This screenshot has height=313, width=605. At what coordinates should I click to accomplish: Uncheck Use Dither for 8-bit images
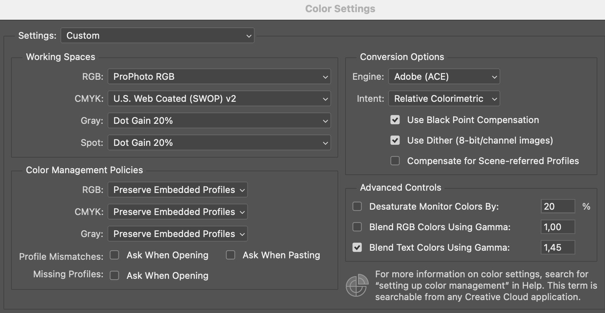pyautogui.click(x=395, y=141)
